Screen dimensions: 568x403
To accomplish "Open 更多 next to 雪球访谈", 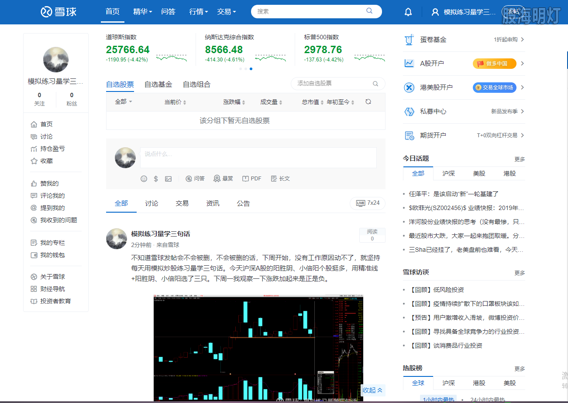I will 520,273.
